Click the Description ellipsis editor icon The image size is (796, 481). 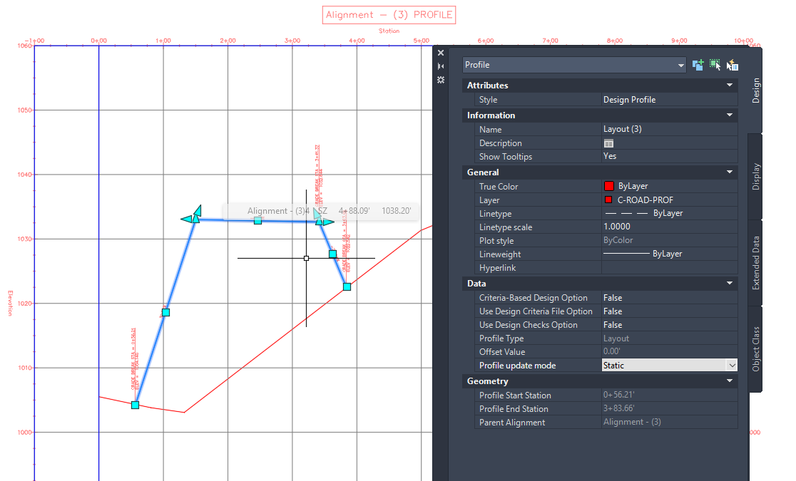pyautogui.click(x=608, y=143)
